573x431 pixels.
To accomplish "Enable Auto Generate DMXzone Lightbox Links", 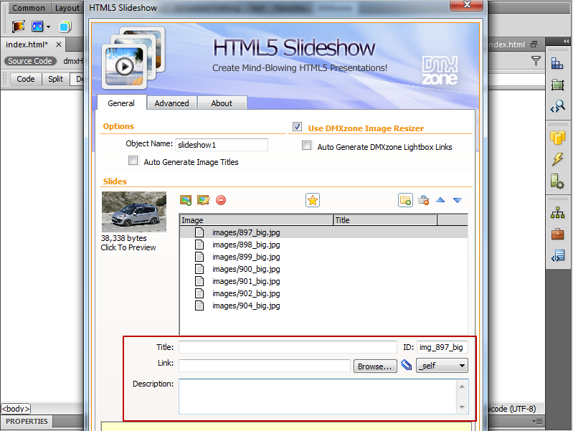I will [307, 146].
